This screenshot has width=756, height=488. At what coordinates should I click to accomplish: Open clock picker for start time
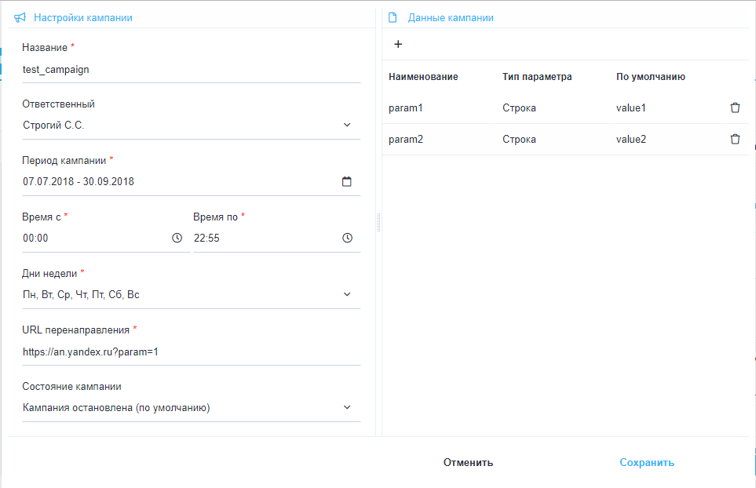pyautogui.click(x=177, y=238)
